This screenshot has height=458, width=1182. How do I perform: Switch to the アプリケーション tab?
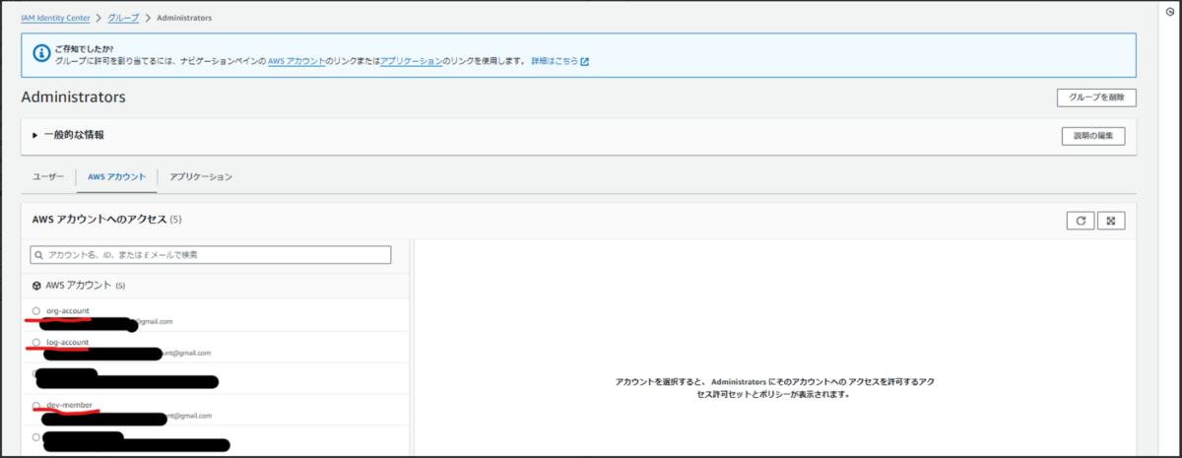click(201, 176)
